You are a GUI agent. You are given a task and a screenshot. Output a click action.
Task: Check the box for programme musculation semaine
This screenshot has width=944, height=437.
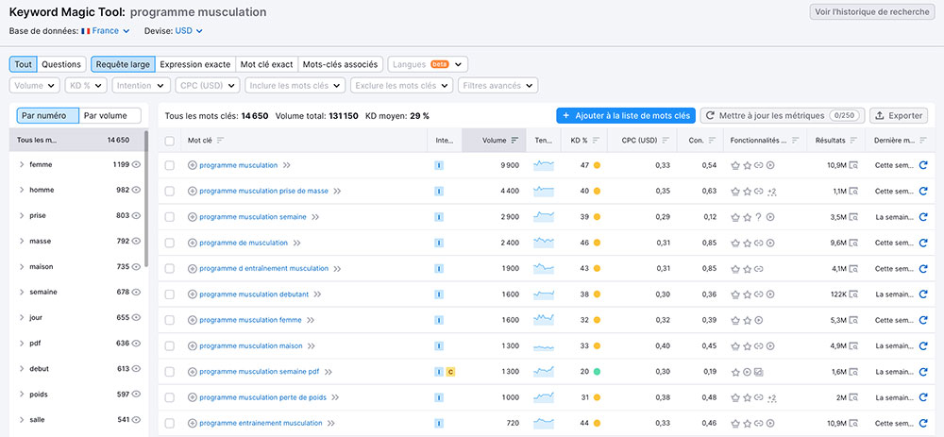coord(170,217)
